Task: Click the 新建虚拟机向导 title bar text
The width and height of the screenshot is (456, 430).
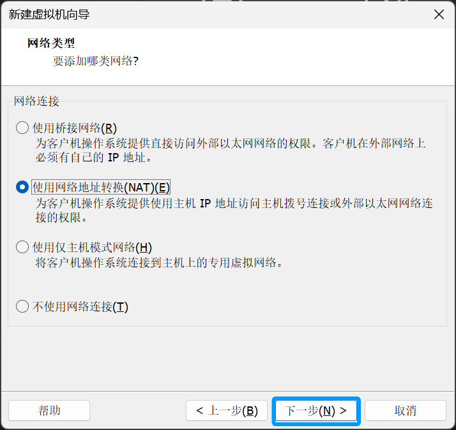Action: (49, 14)
